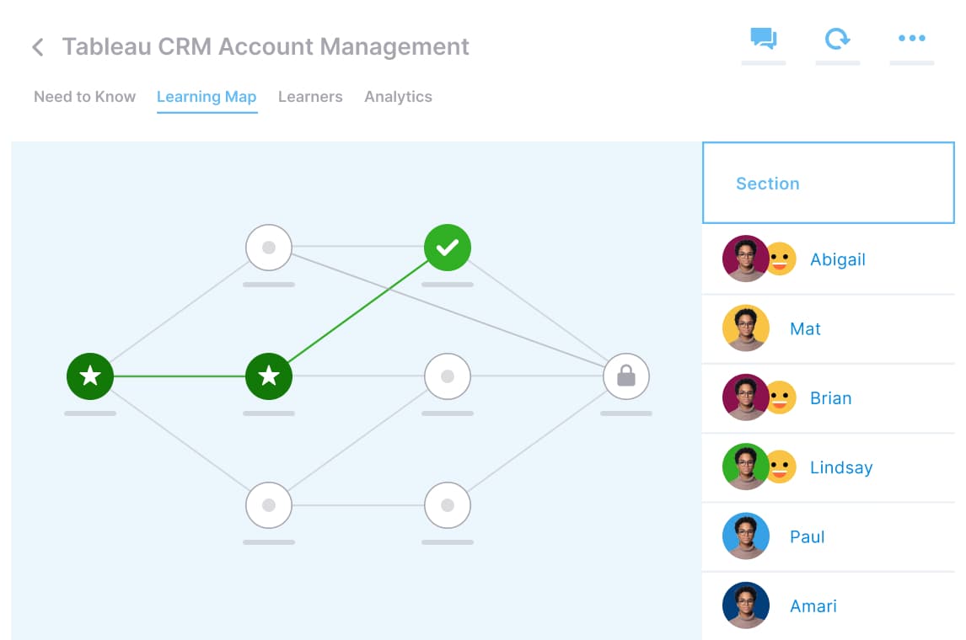Click the center green star step node
The image size is (966, 640).
[269, 376]
